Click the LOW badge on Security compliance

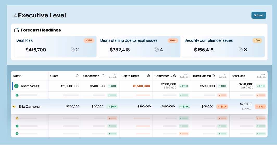tap(257, 40)
